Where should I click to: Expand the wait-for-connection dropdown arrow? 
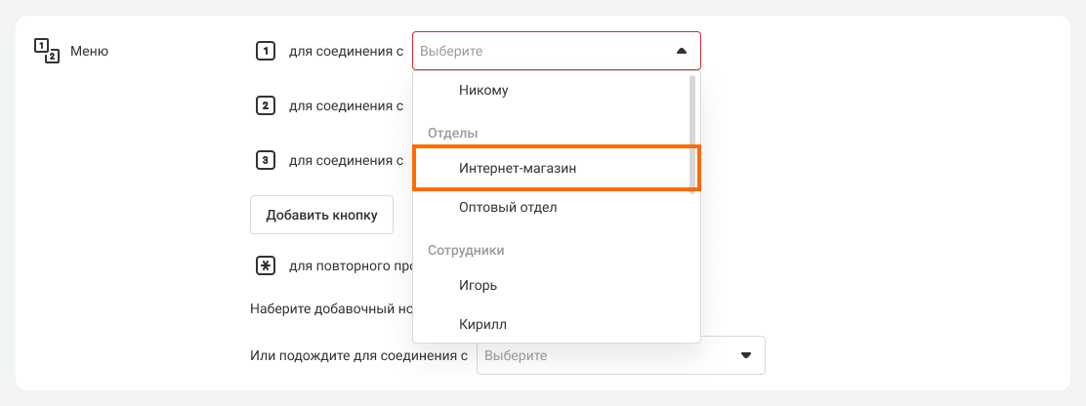pos(745,355)
